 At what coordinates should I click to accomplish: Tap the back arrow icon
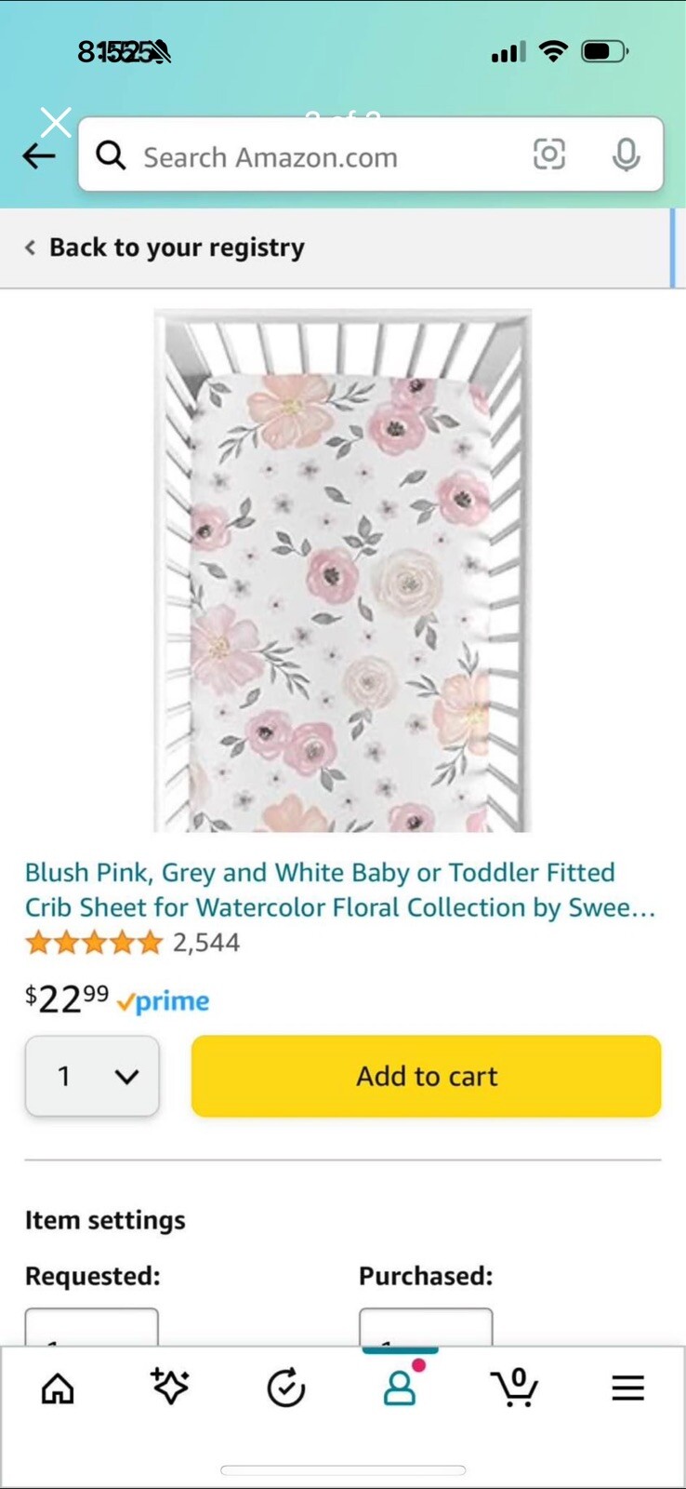[x=38, y=156]
